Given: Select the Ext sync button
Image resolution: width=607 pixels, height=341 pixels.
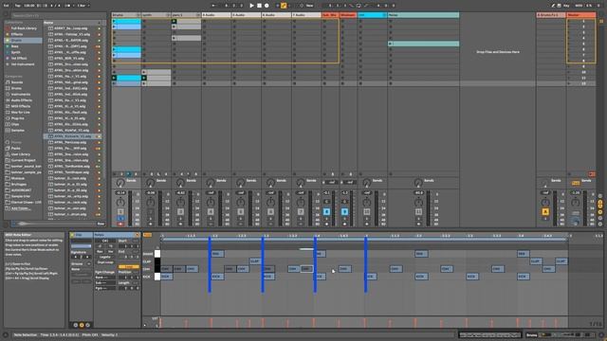Looking at the screenshot, I should [x=7, y=6].
